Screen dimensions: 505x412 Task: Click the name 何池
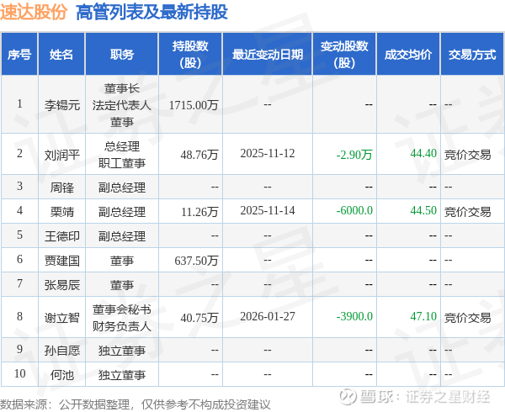(61, 375)
